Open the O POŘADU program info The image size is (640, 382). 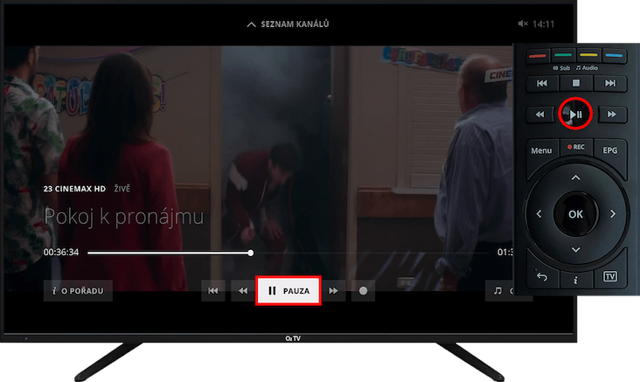pyautogui.click(x=78, y=291)
